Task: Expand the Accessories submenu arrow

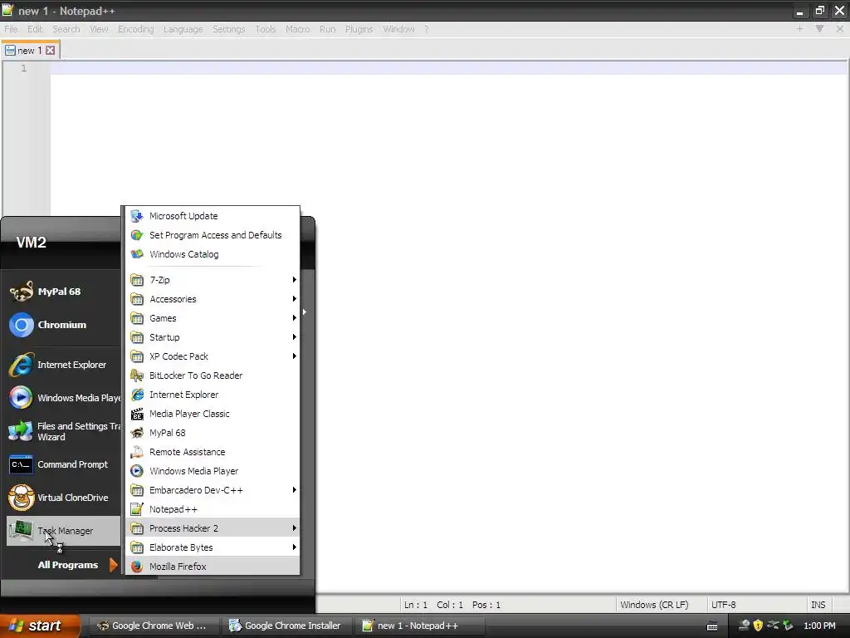Action: [x=295, y=299]
